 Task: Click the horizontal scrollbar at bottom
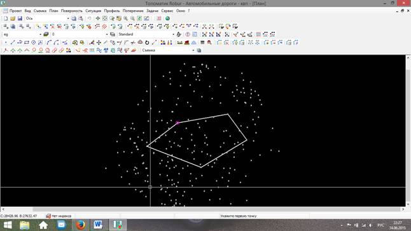tap(203, 209)
